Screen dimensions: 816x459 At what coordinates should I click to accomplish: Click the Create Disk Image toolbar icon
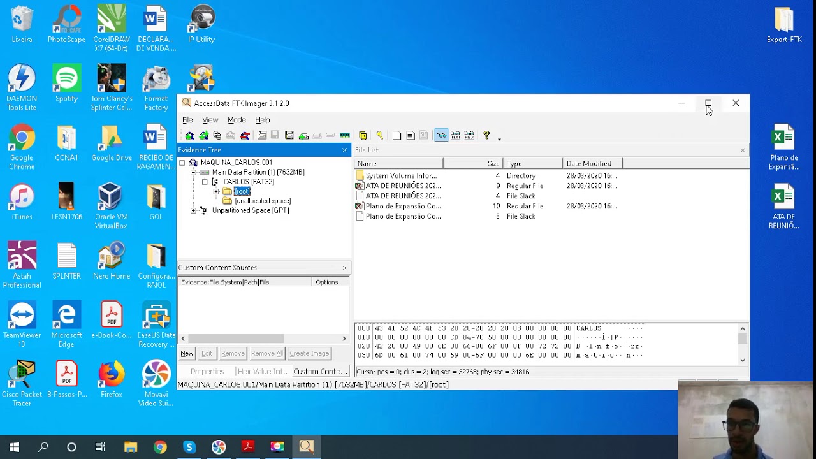click(x=262, y=135)
